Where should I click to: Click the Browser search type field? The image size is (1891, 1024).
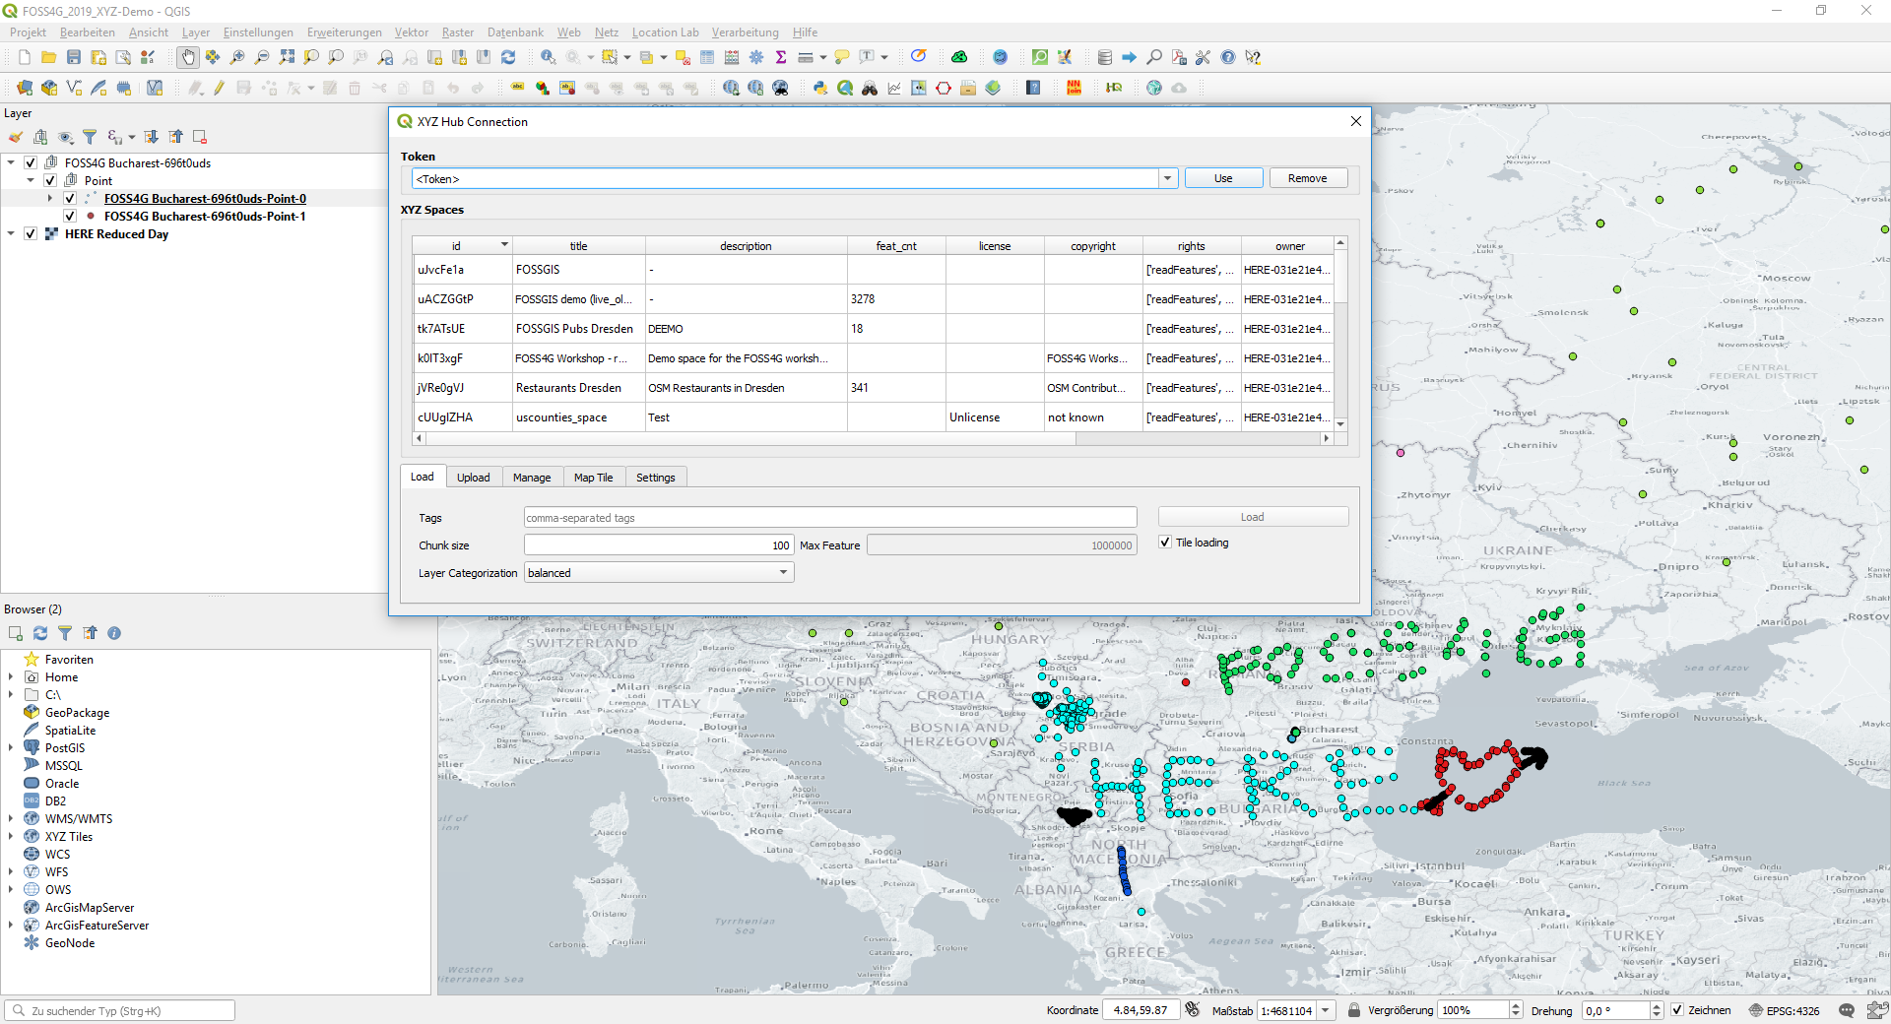tap(120, 1010)
